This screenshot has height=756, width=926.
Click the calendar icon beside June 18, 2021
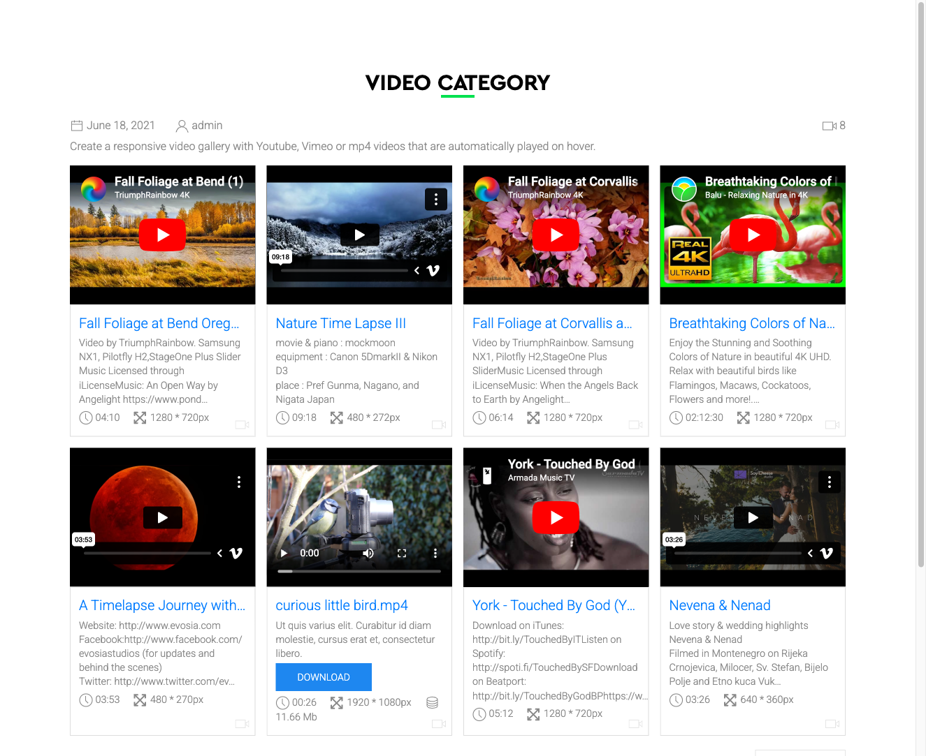77,125
